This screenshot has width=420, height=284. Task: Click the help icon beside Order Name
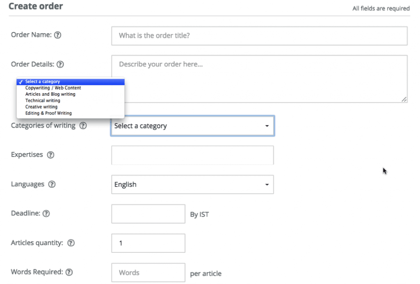(x=57, y=35)
